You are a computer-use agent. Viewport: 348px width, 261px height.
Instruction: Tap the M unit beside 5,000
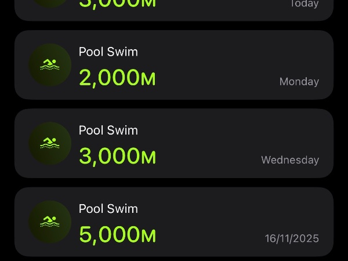(x=148, y=235)
